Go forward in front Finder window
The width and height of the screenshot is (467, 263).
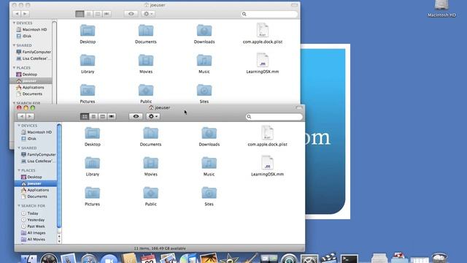click(30, 116)
